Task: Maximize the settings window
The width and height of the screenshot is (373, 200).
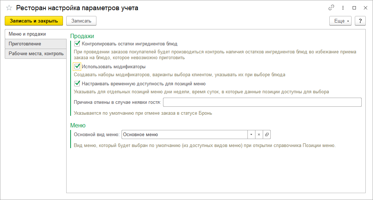Action: point(354,8)
